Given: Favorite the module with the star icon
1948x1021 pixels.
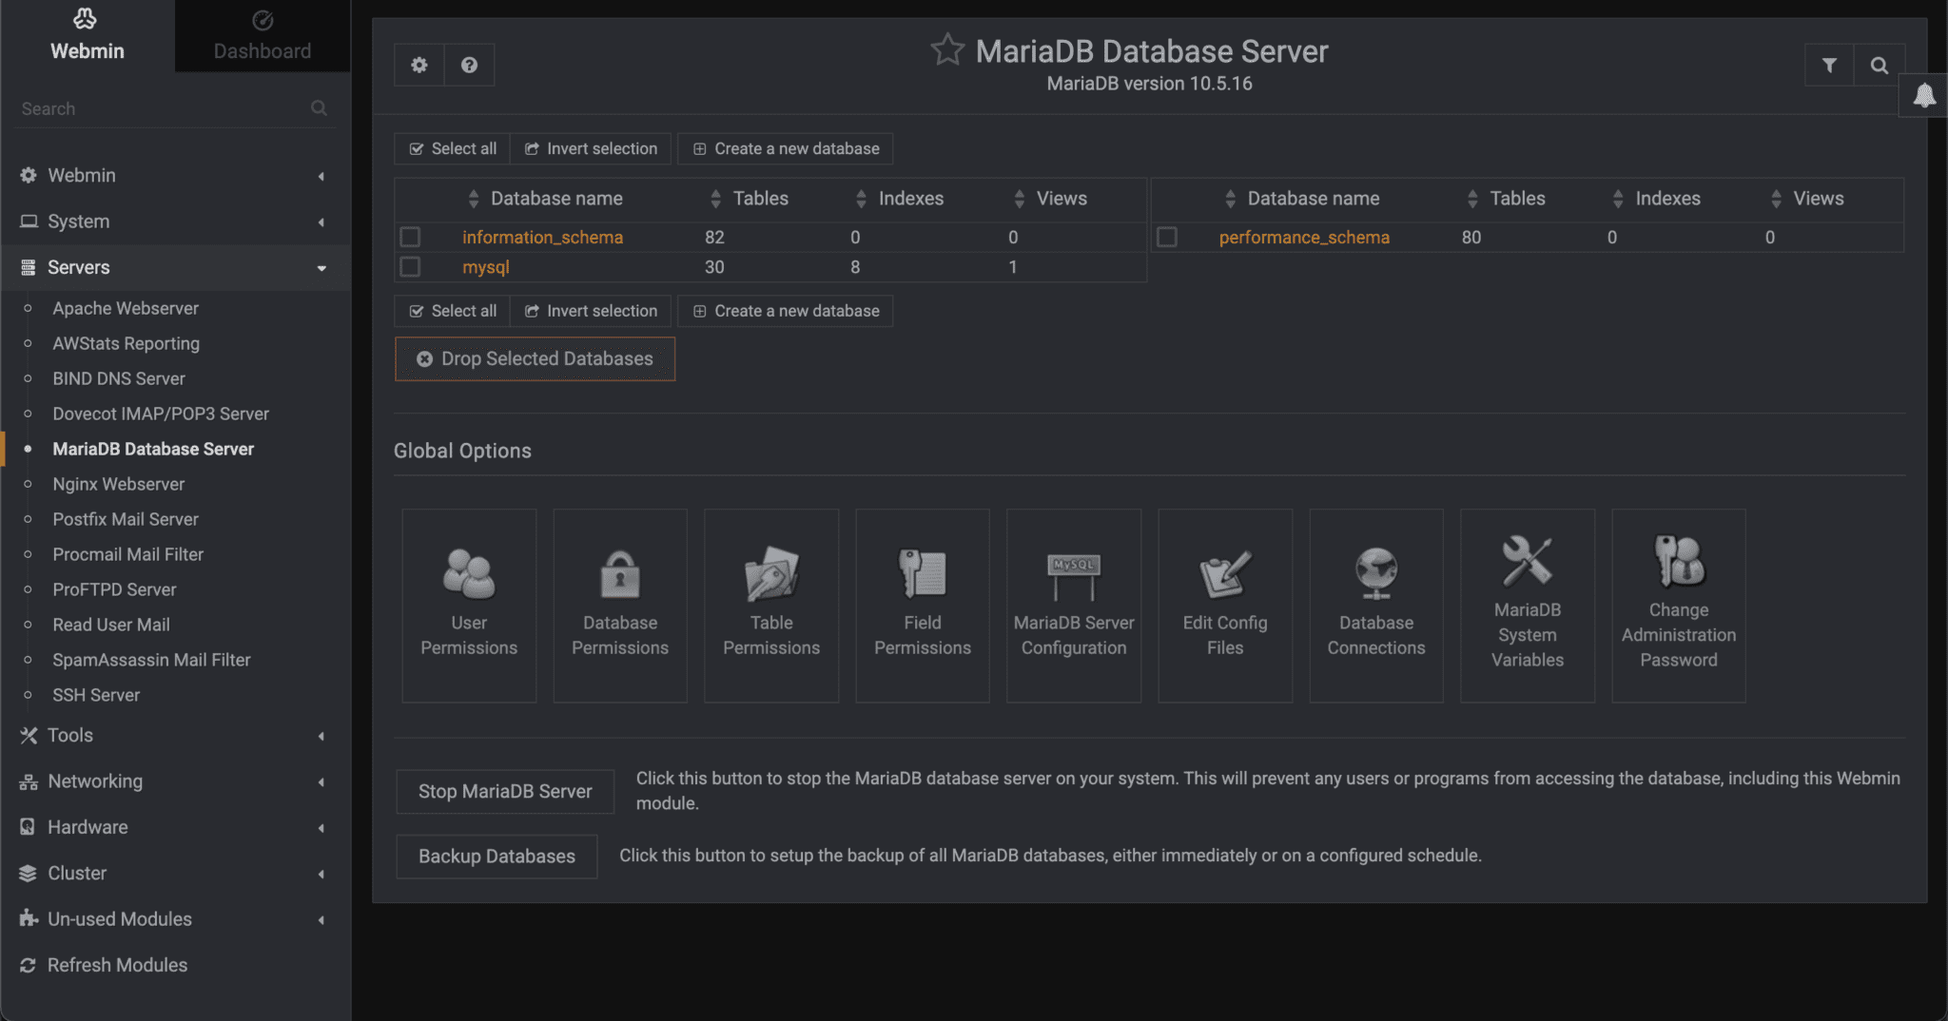Looking at the screenshot, I should (x=947, y=49).
